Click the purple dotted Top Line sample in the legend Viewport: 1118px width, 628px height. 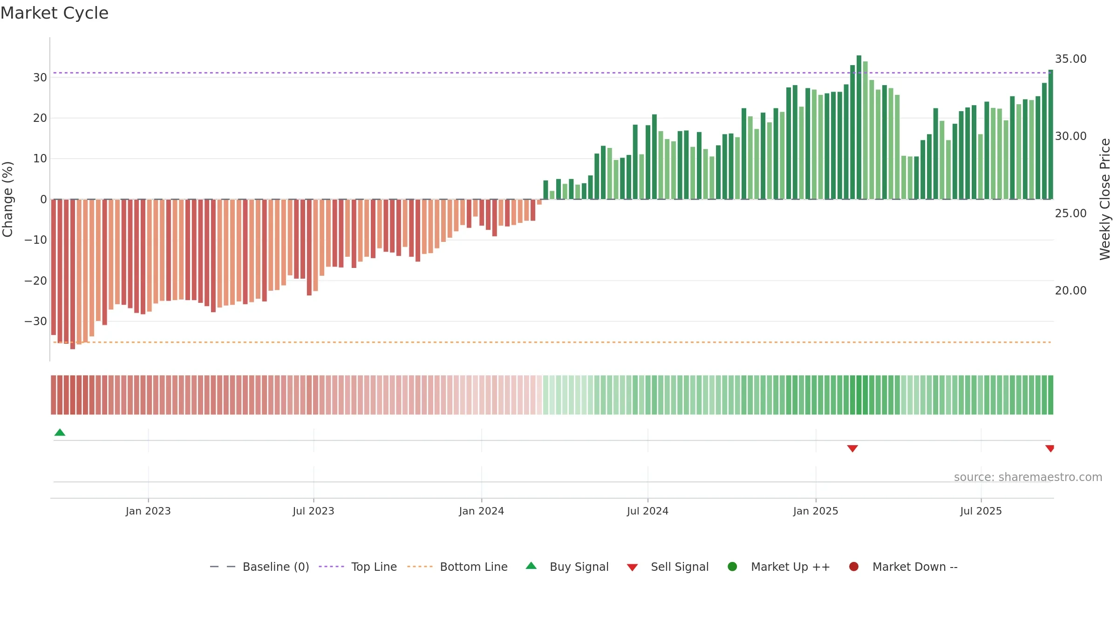click(x=331, y=567)
